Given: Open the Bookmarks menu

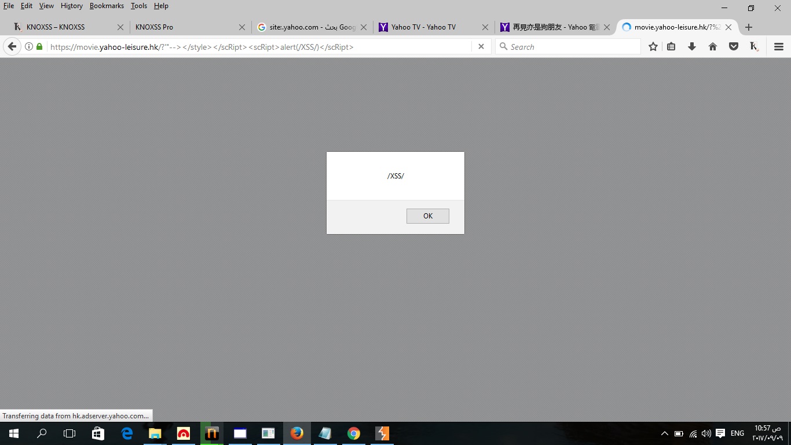Looking at the screenshot, I should 107,6.
